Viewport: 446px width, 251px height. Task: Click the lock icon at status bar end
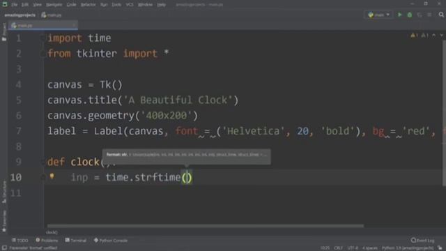click(x=440, y=248)
